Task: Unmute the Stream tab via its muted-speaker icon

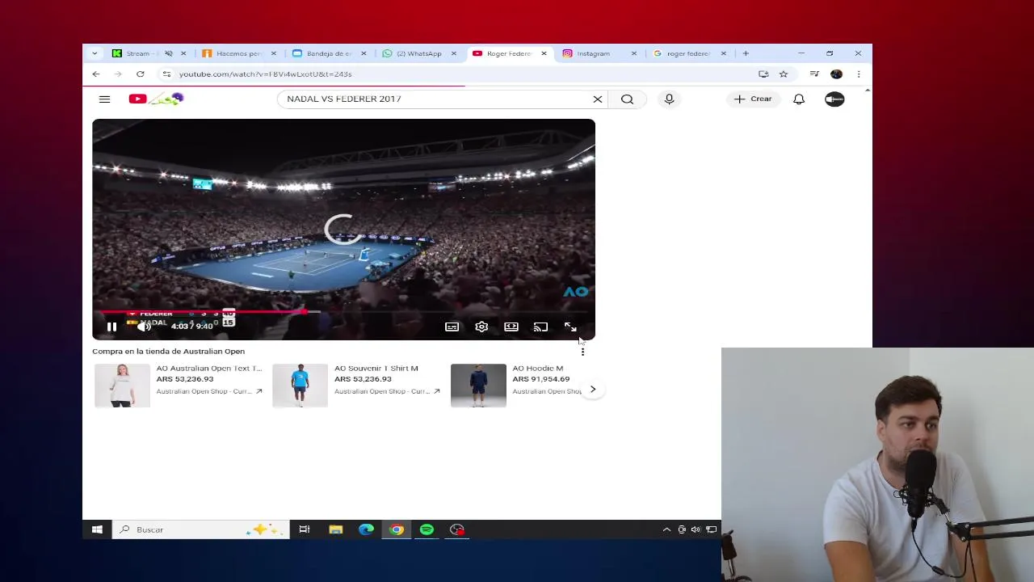Action: [168, 53]
